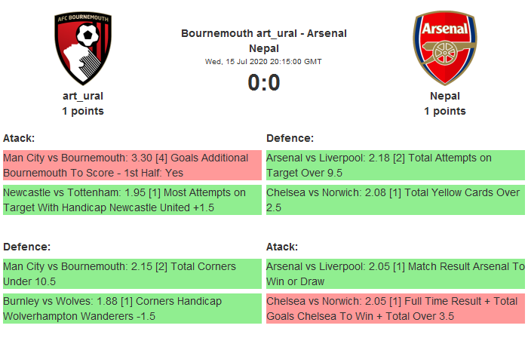Click Arsenal vs Liverpool Total Attempts bet
The image size is (528, 347).
395,165
